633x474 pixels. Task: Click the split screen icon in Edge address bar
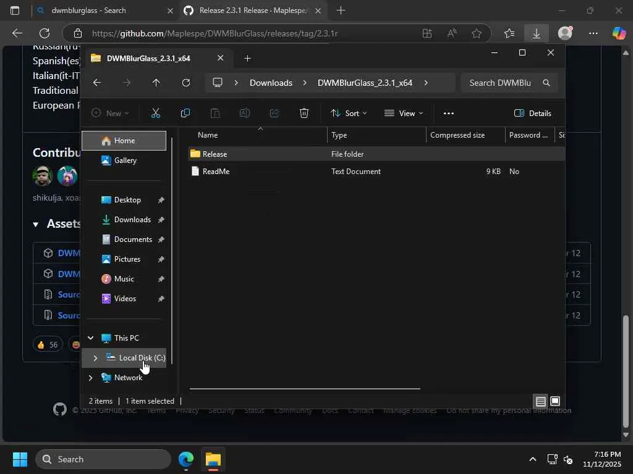pos(427,33)
